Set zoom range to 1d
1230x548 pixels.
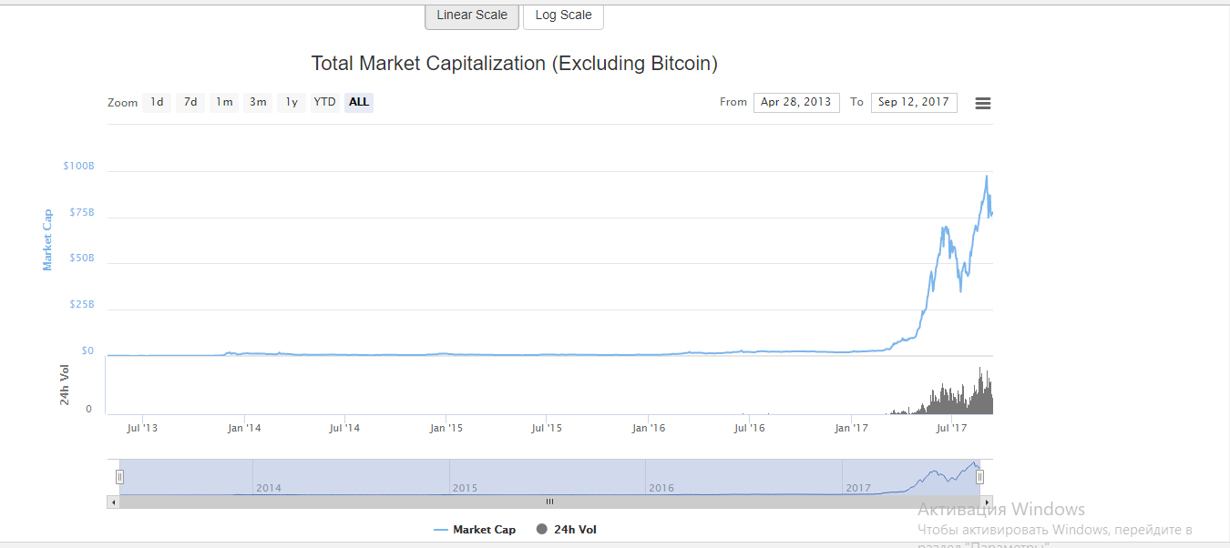[157, 102]
